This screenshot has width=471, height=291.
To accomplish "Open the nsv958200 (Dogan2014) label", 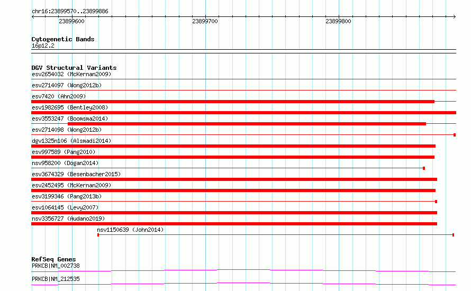I will (65, 163).
